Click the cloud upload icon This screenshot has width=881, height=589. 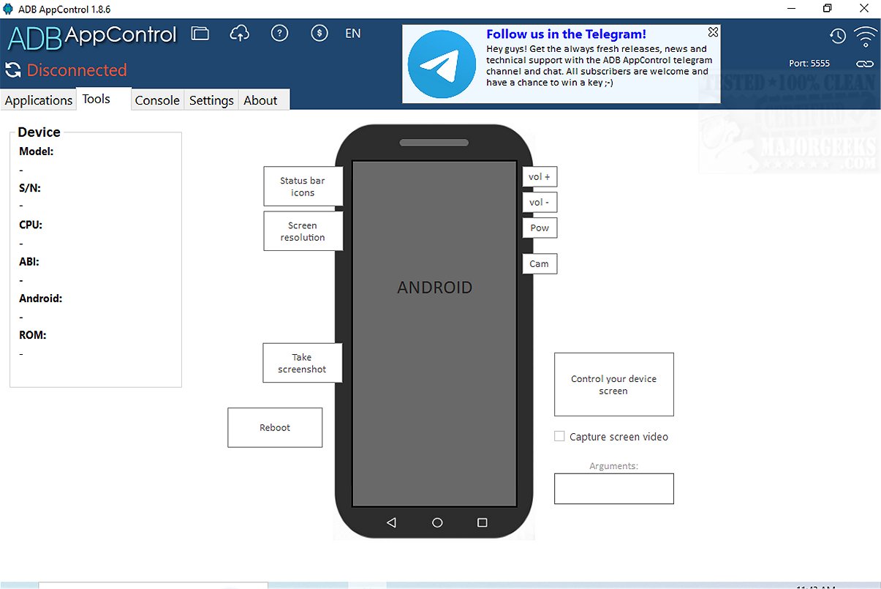(x=240, y=34)
